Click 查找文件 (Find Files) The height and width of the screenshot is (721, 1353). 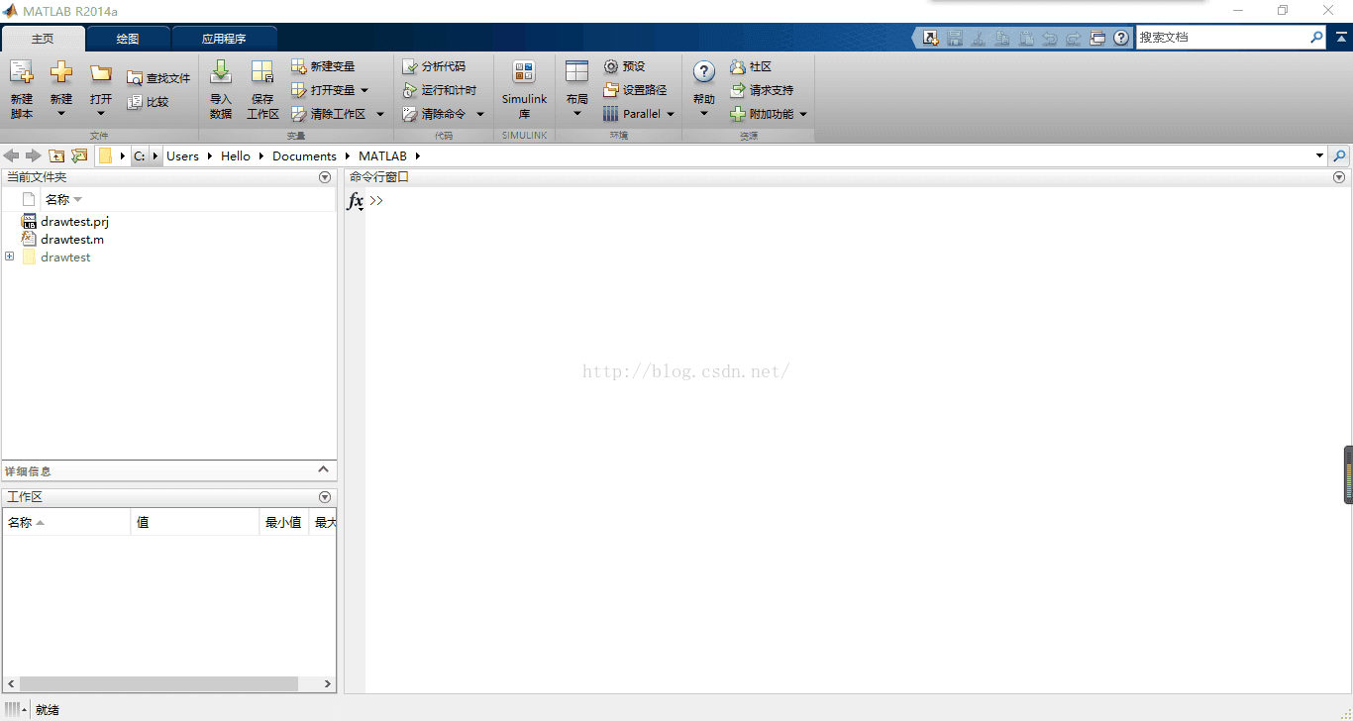point(158,78)
